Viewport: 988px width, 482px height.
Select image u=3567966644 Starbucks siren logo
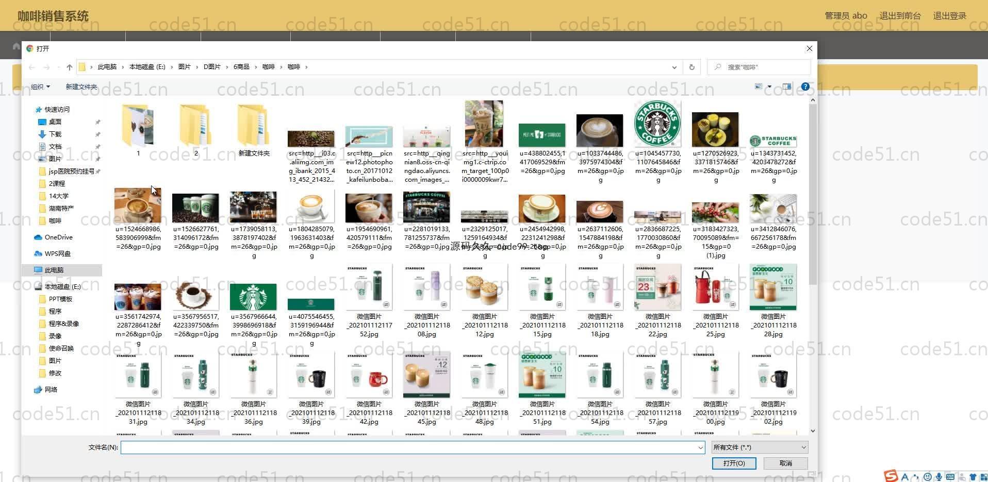coord(253,297)
